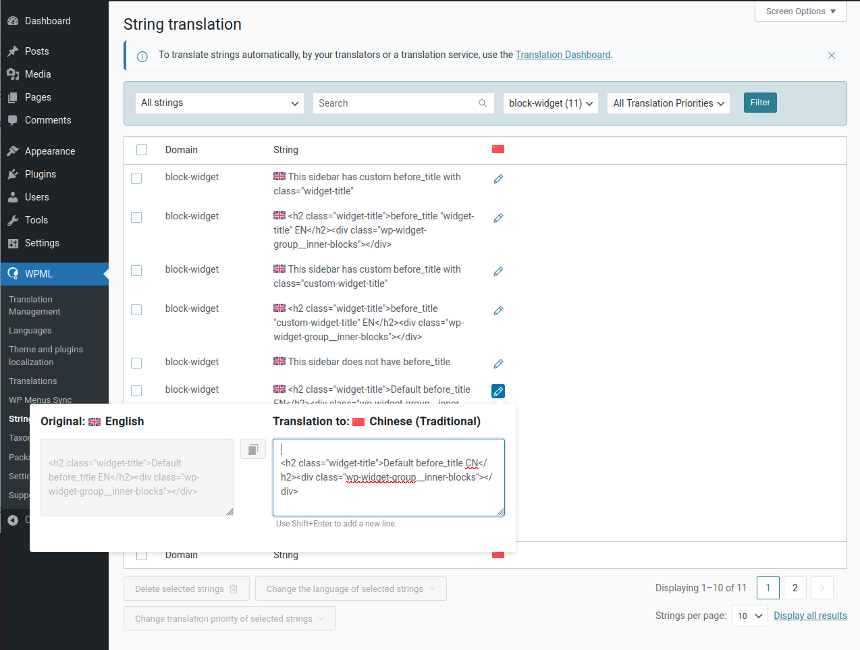Click the search magnifier icon
The image size is (860, 650).
pyautogui.click(x=483, y=103)
